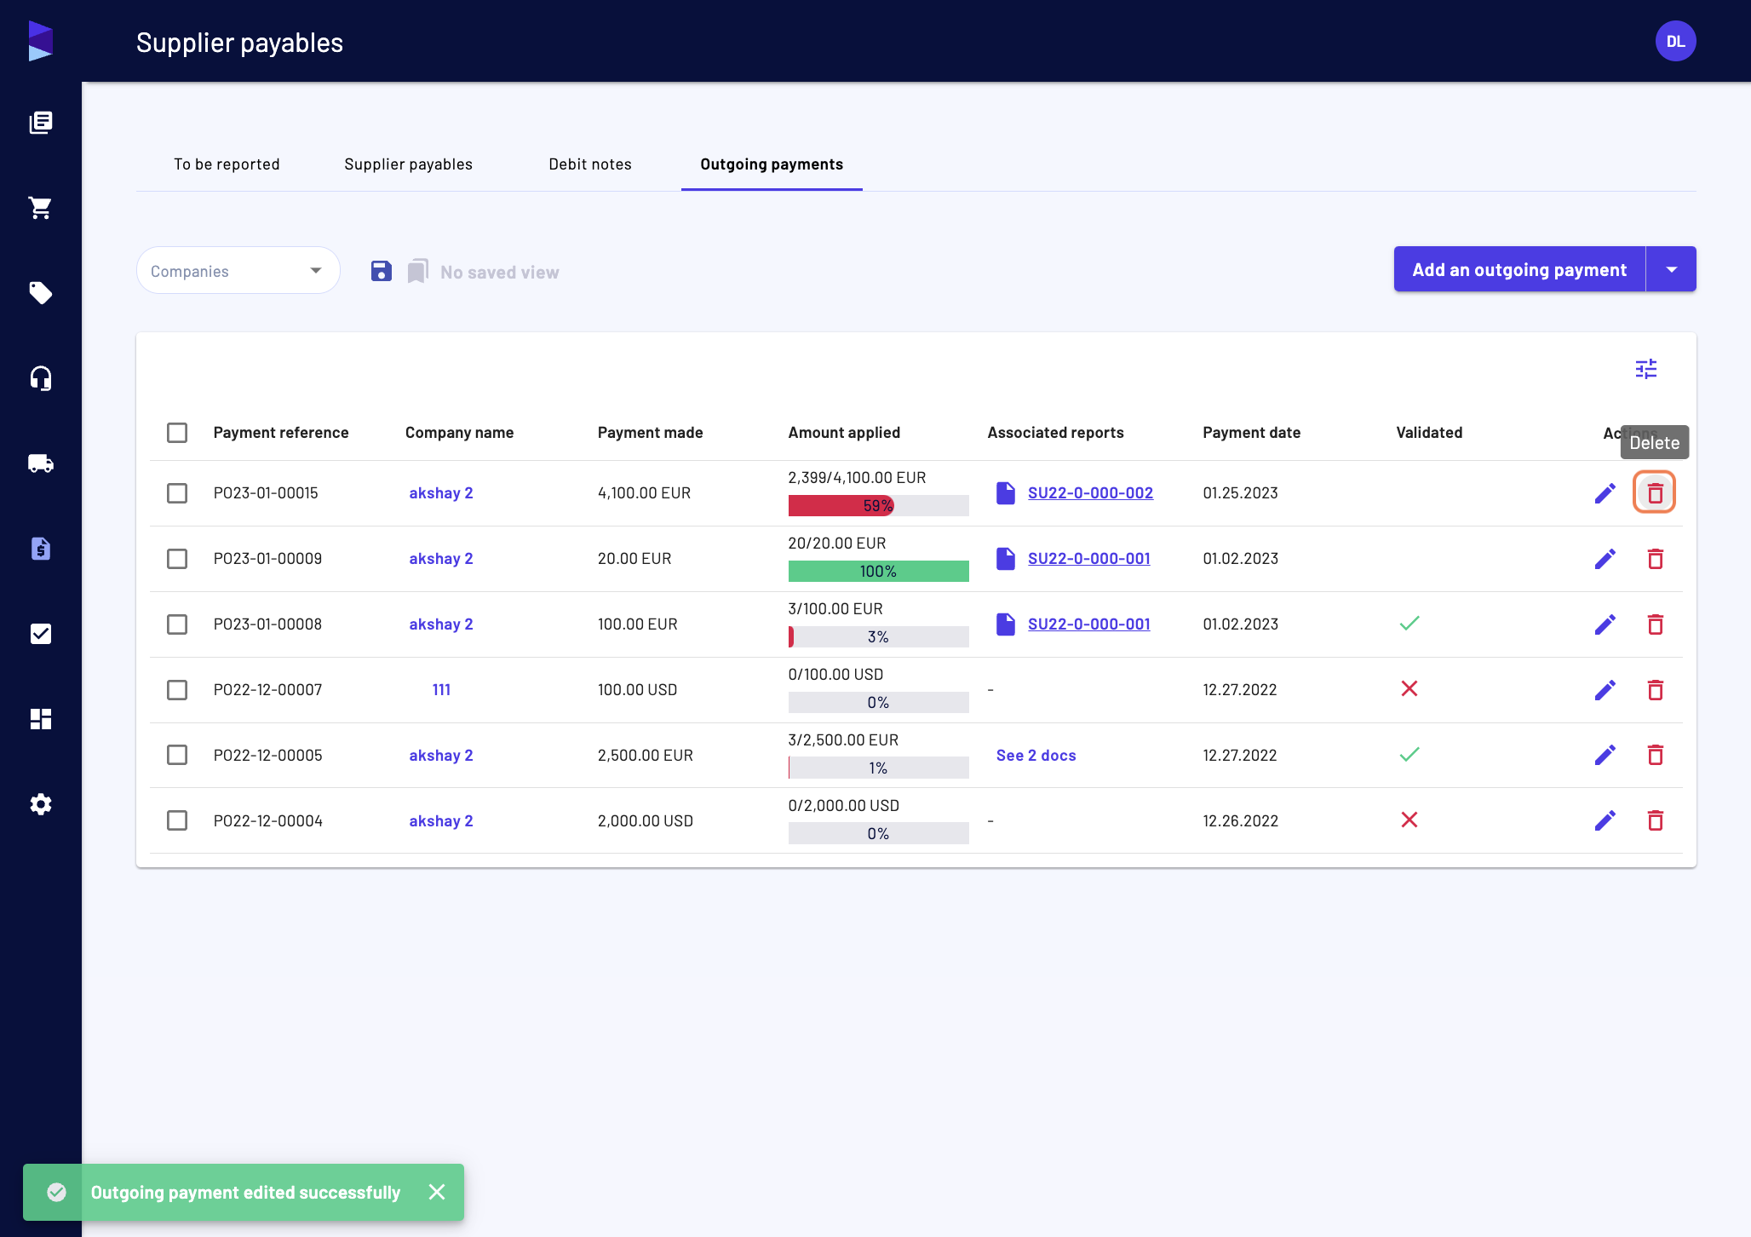The width and height of the screenshot is (1751, 1237).
Task: Click the save view floppy disk icon
Action: tap(382, 271)
